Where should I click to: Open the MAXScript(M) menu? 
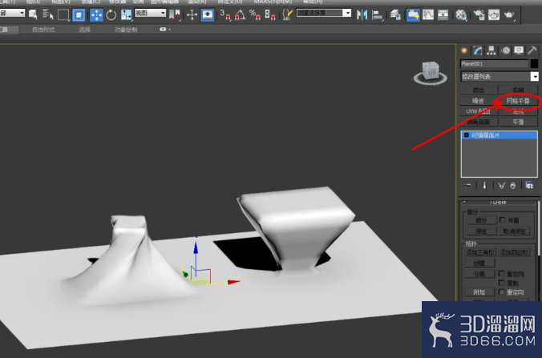pyautogui.click(x=273, y=2)
